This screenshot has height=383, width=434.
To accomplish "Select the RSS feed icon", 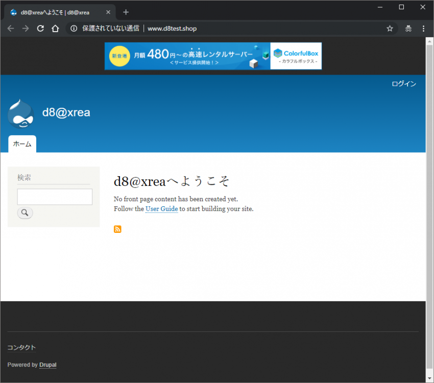I will 117,229.
